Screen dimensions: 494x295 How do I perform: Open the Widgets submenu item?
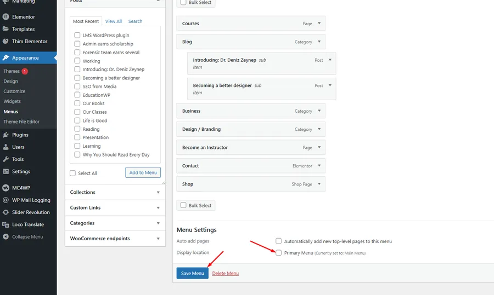(12, 101)
